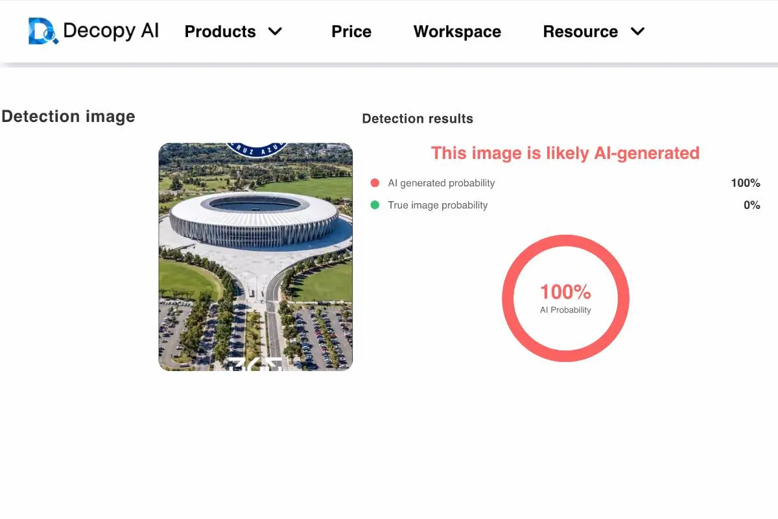Click the white watermark at image bottom

pos(257,364)
